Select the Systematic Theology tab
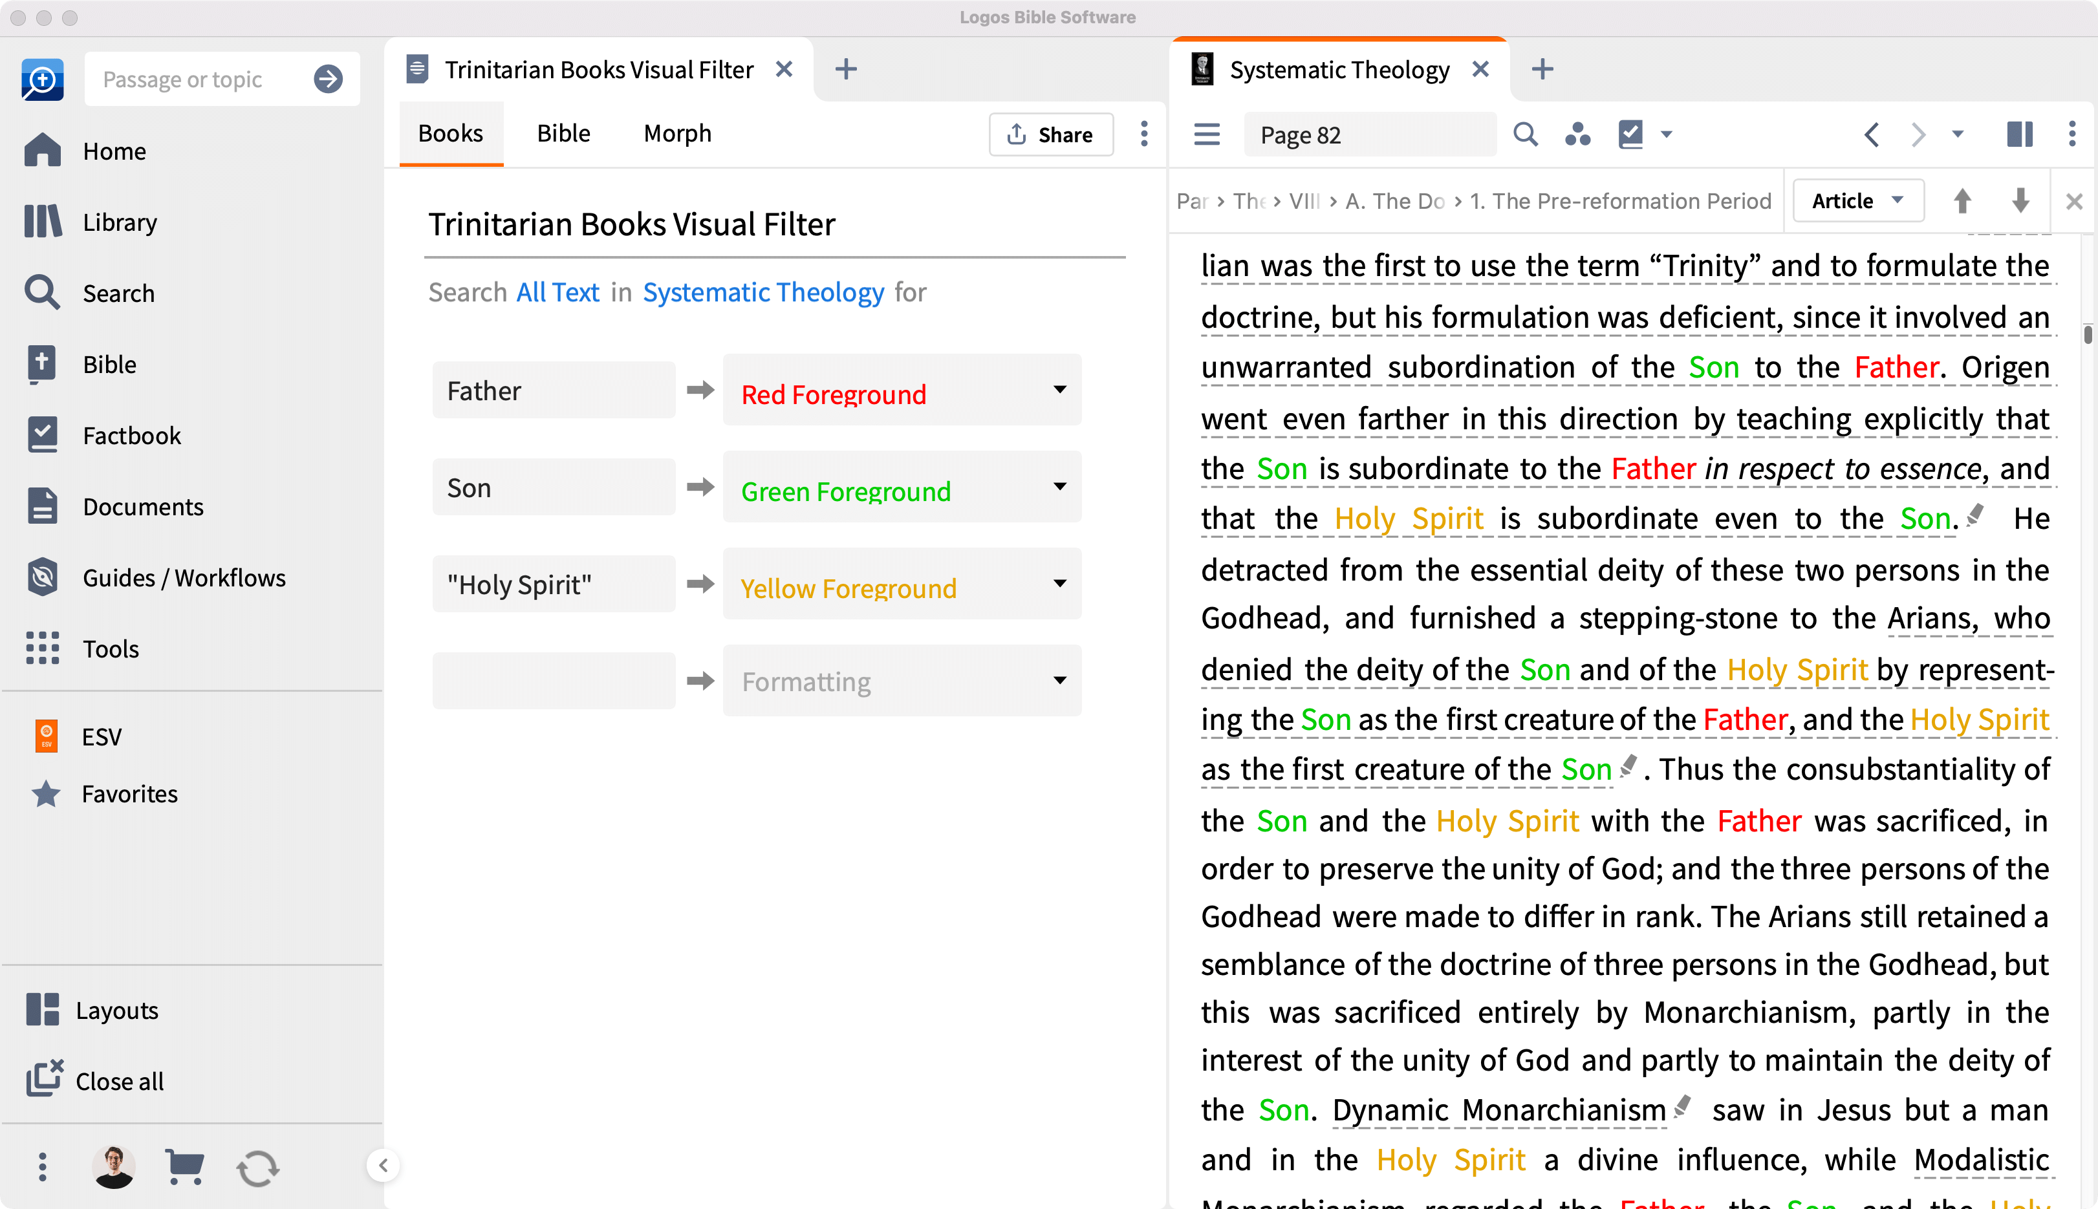The height and width of the screenshot is (1209, 2098). (1339, 69)
